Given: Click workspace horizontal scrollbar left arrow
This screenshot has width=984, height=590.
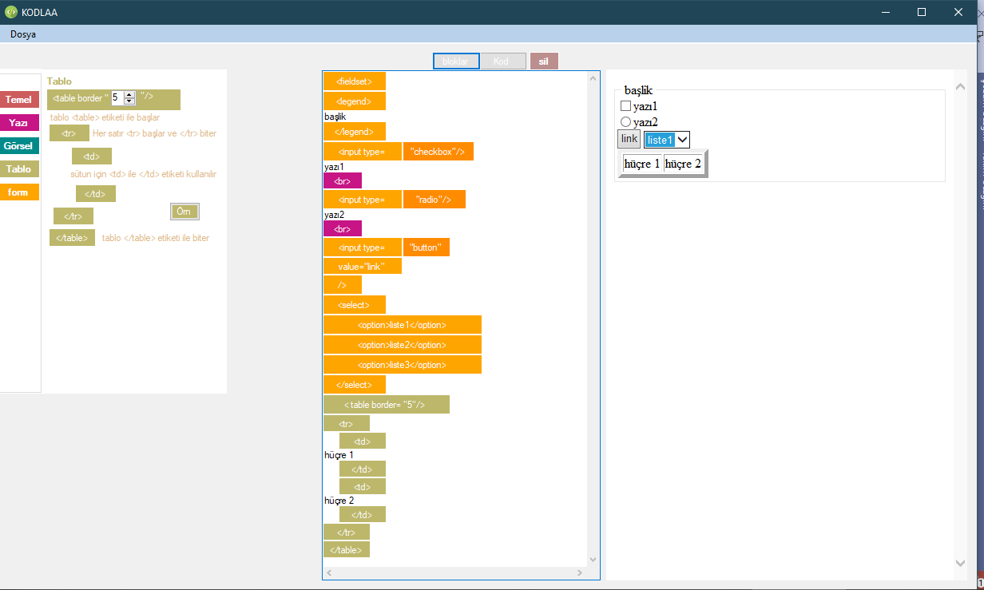Looking at the screenshot, I should coord(329,573).
